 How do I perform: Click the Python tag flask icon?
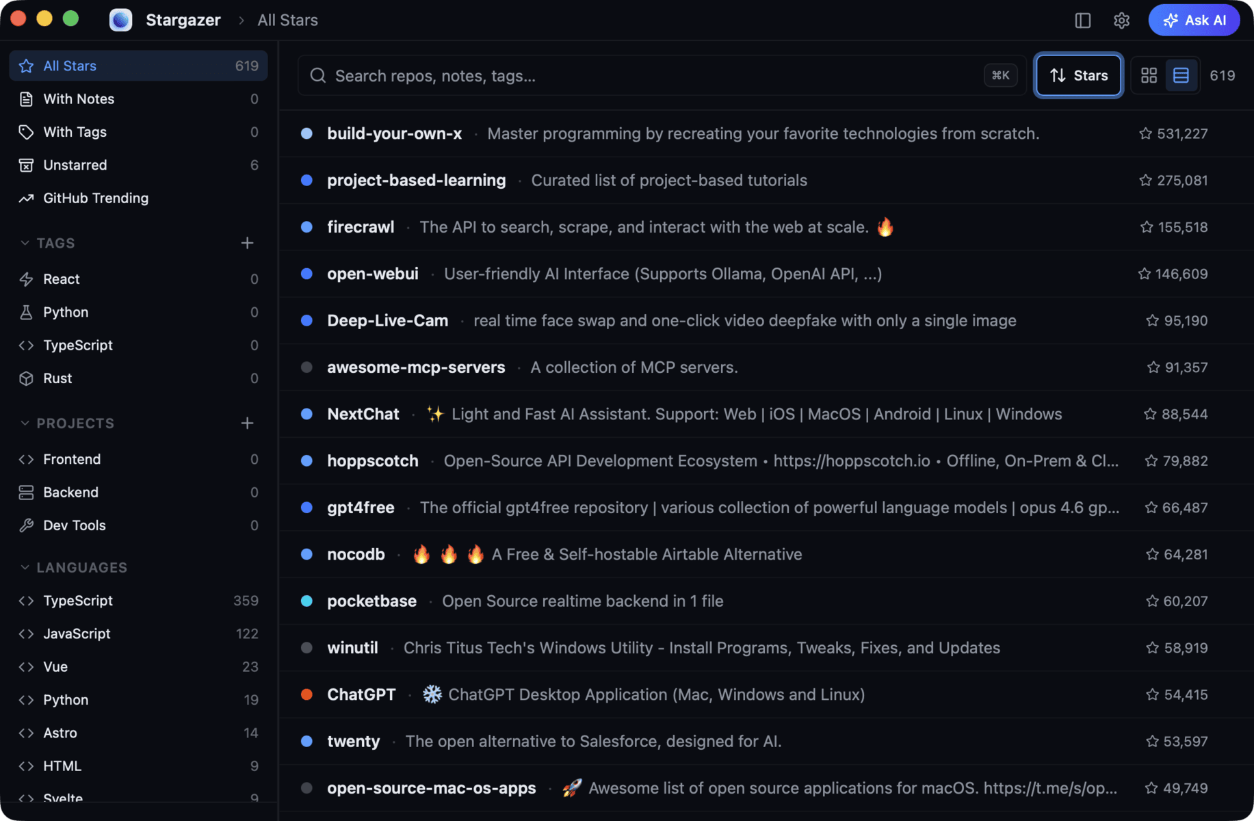coord(26,312)
